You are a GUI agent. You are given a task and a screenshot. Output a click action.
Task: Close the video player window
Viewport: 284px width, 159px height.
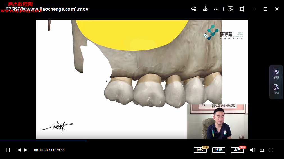point(277,9)
